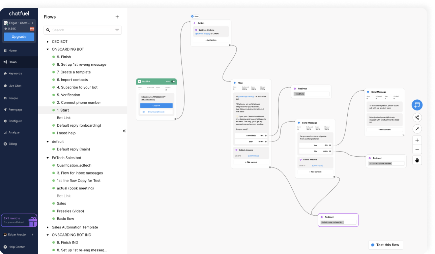Image resolution: width=435 pixels, height=254 pixels.
Task: Click the Configure gear icon
Action: coord(5,121)
